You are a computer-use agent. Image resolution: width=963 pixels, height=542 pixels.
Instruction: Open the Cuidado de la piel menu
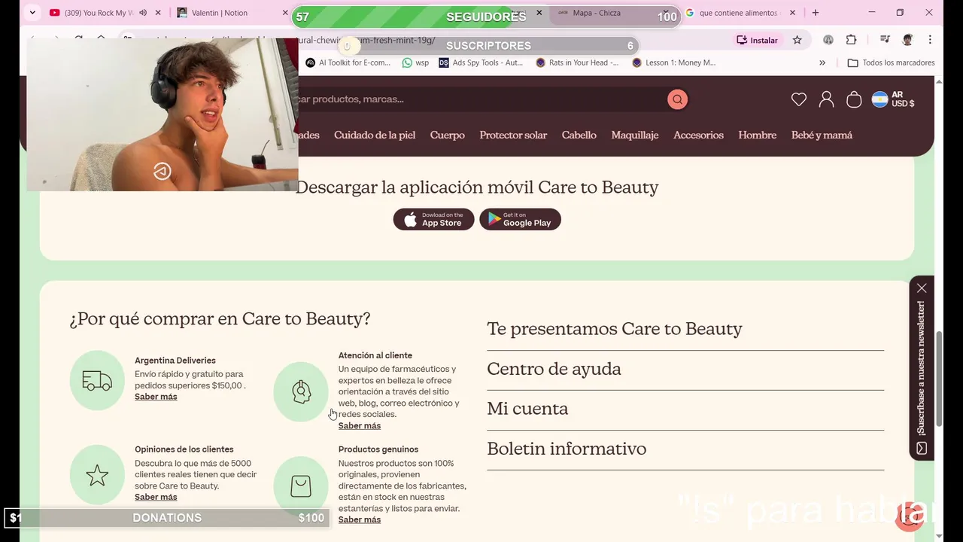pos(375,135)
